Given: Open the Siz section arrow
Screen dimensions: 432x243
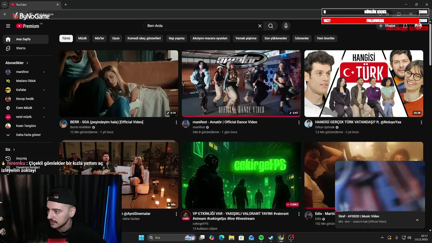Looking at the screenshot, I should pyautogui.click(x=14, y=150).
